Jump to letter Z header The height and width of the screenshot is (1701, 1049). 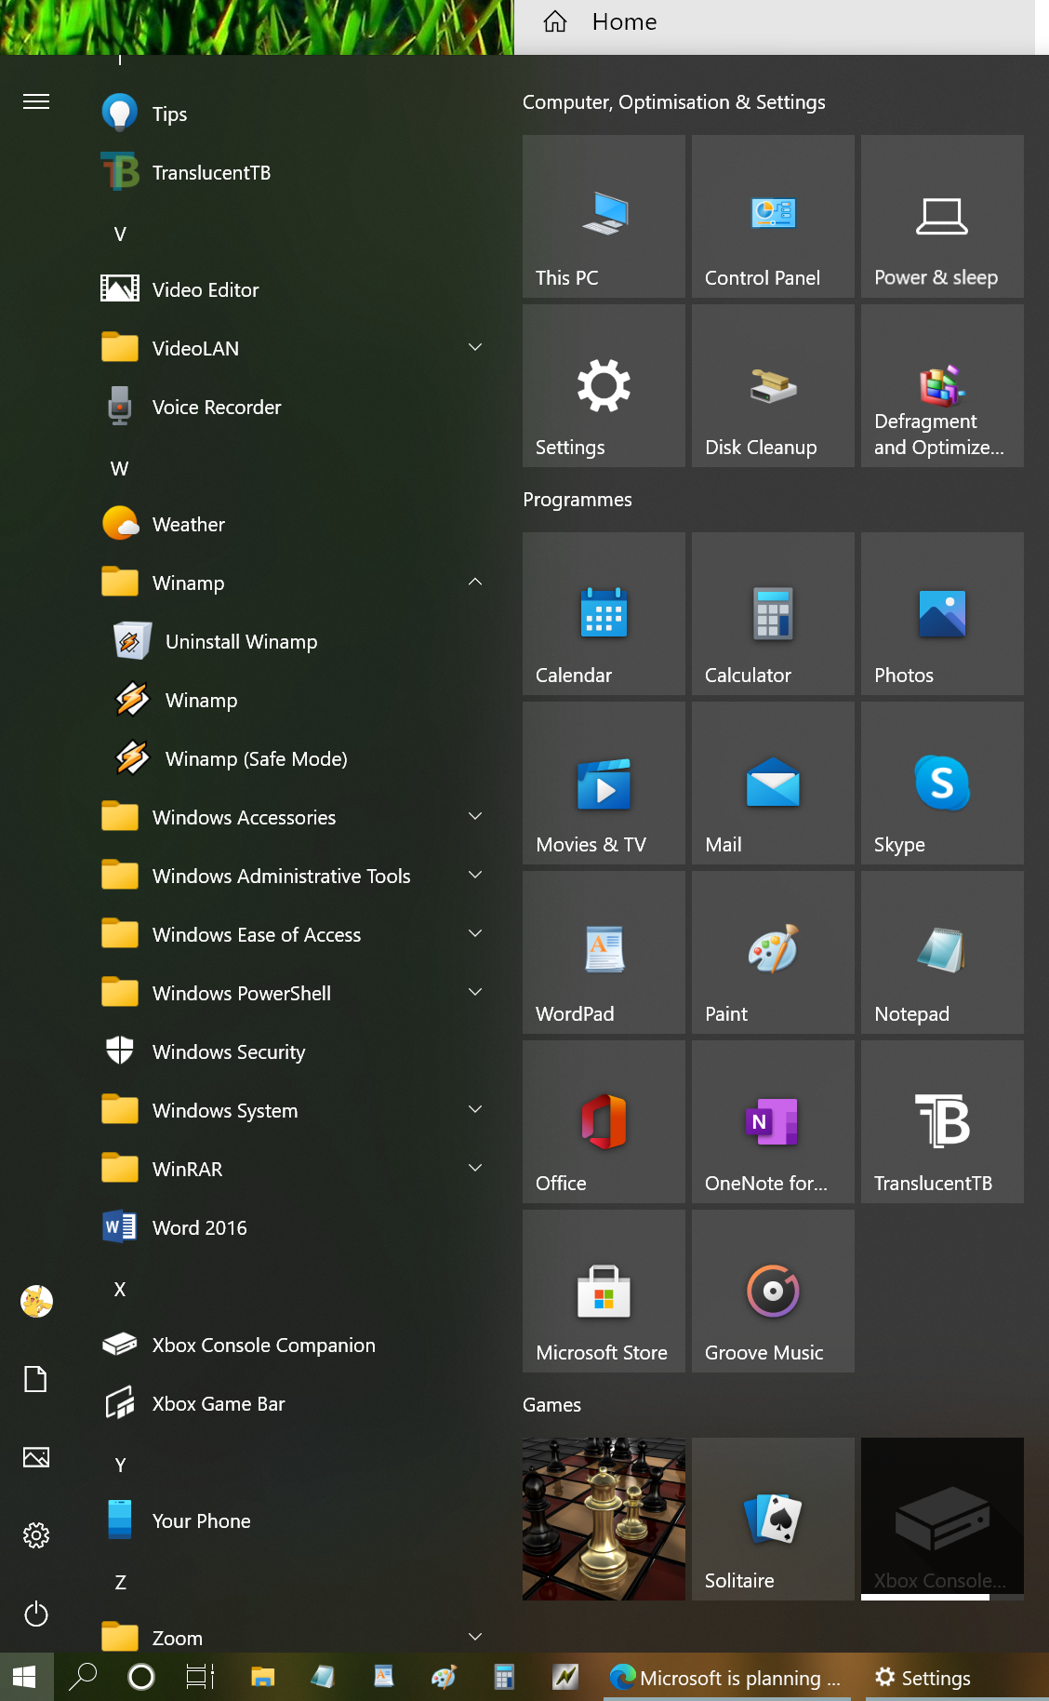click(x=120, y=1582)
